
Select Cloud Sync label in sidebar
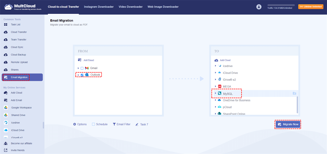click(17, 47)
